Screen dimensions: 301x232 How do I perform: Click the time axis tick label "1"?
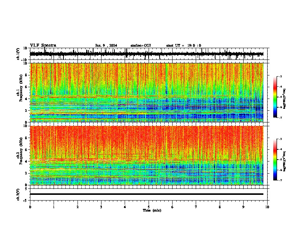54,207
